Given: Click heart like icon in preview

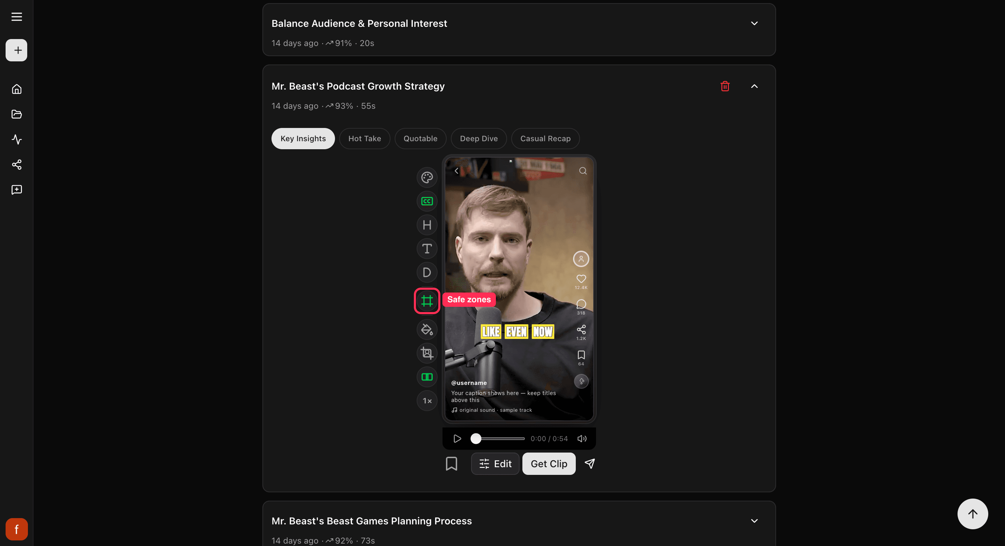Looking at the screenshot, I should [x=581, y=279].
